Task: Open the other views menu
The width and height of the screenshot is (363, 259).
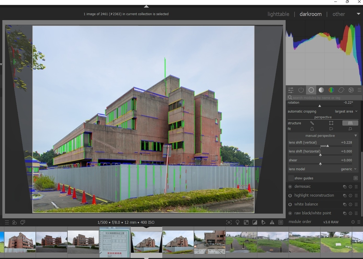Action: point(338,14)
